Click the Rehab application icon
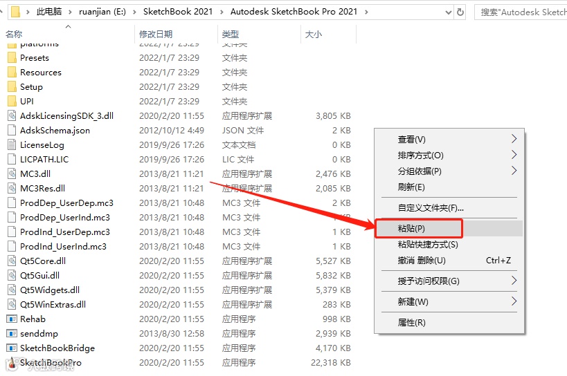The width and height of the screenshot is (567, 376). [12, 319]
